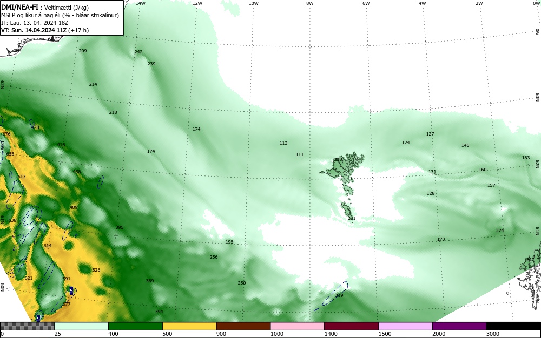Select the map value 389
This screenshot has height=338, width=541.
tap(150, 281)
